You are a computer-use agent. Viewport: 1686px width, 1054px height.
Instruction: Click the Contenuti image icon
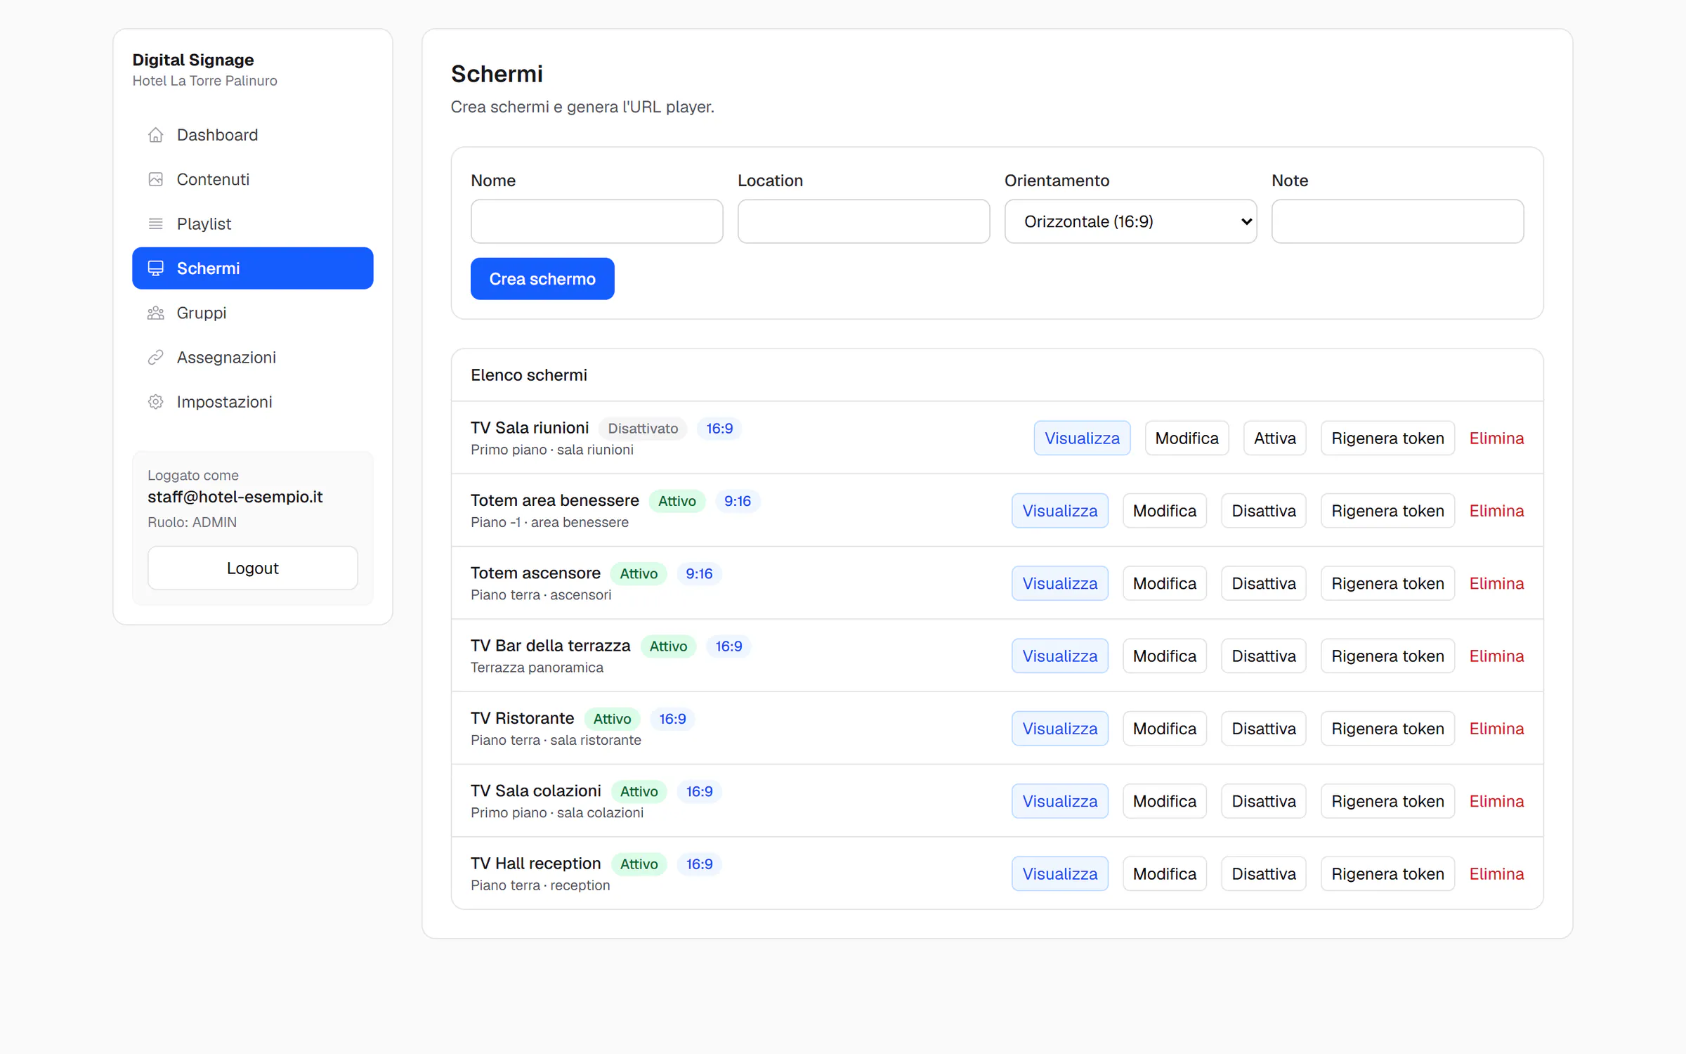[155, 179]
